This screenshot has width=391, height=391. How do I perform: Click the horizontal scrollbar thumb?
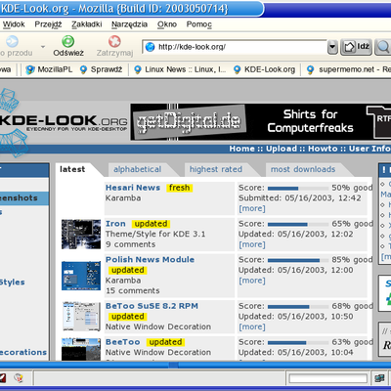click(173, 365)
